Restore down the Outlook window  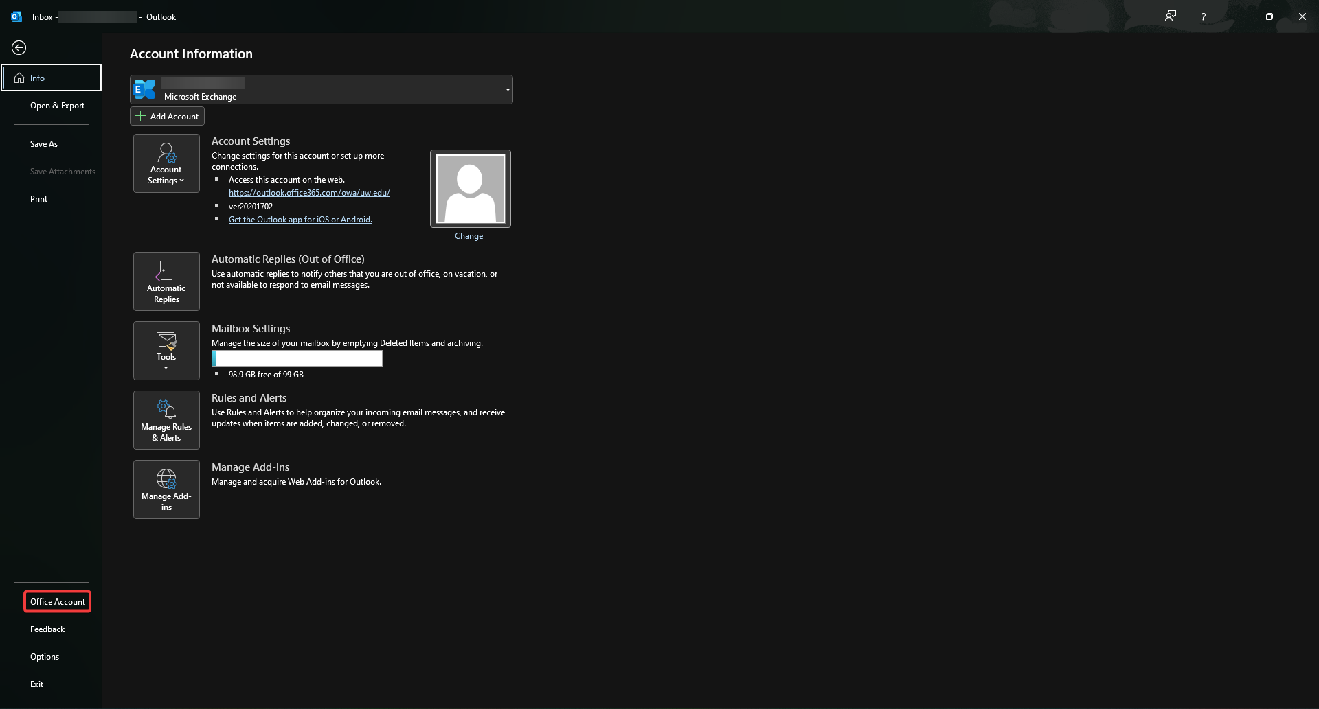pyautogui.click(x=1270, y=16)
